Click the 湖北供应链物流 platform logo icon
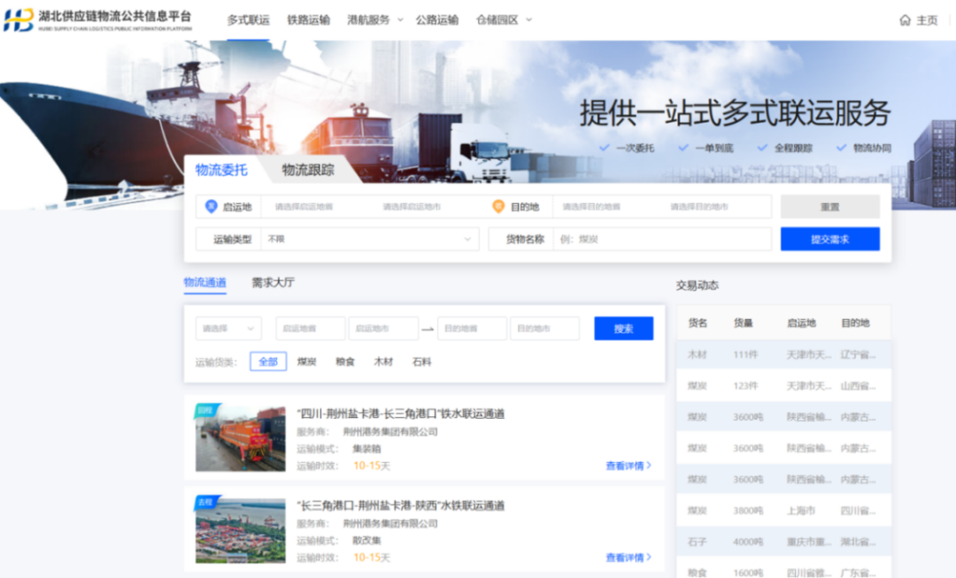 coord(16,18)
